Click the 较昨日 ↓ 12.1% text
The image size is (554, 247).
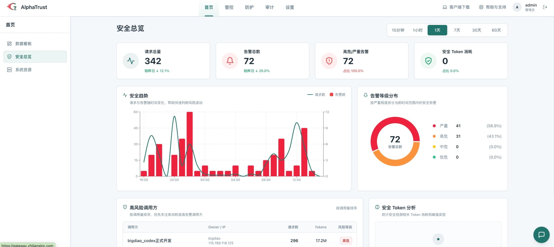[x=157, y=71]
